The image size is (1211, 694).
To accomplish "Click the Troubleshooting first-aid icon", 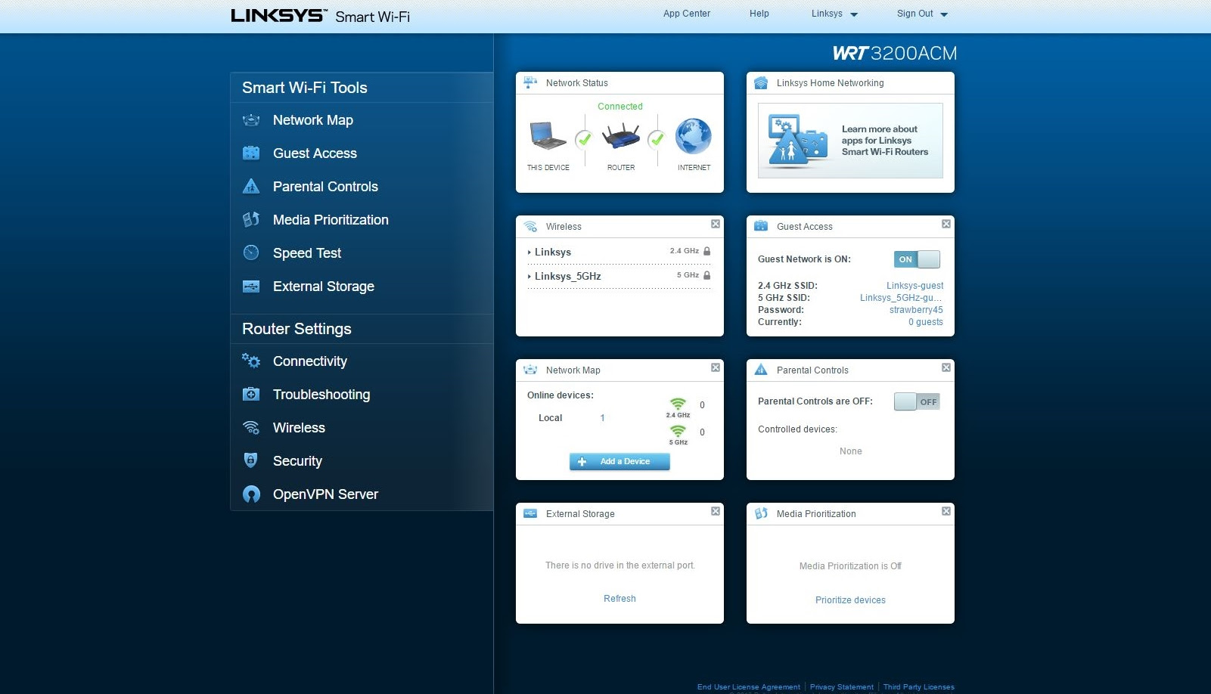I will [251, 394].
